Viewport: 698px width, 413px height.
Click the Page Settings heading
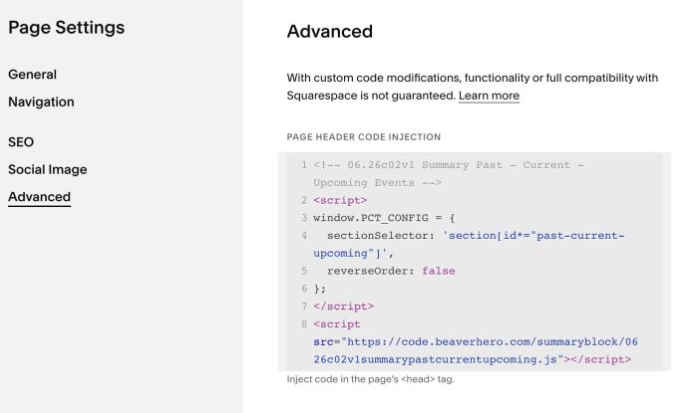[67, 28]
